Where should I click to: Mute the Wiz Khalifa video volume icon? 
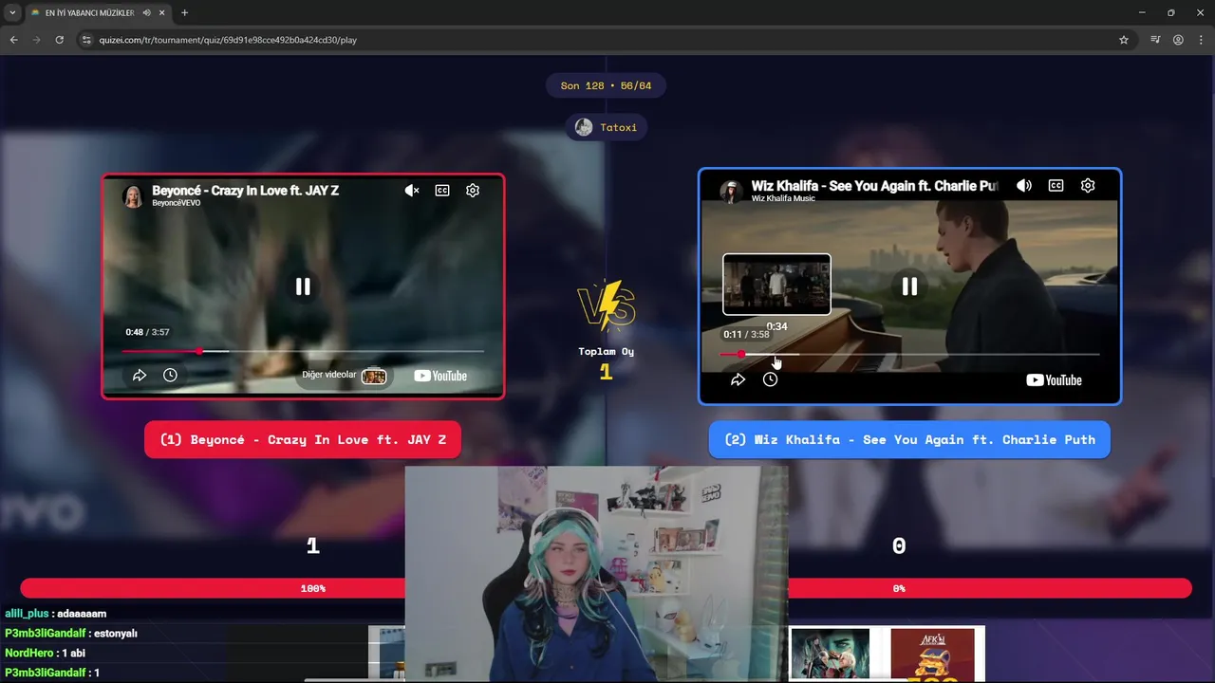tap(1024, 186)
